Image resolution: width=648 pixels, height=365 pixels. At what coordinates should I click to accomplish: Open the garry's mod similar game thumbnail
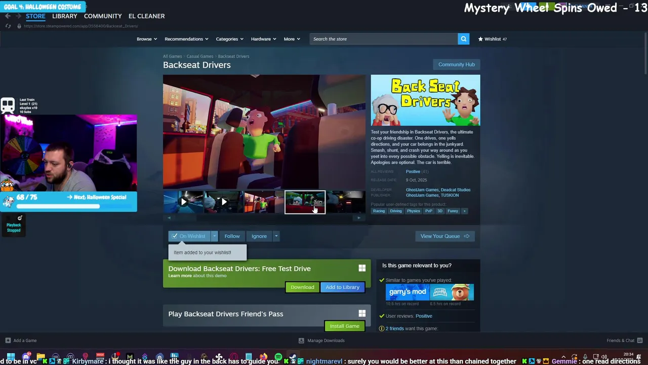point(408,292)
